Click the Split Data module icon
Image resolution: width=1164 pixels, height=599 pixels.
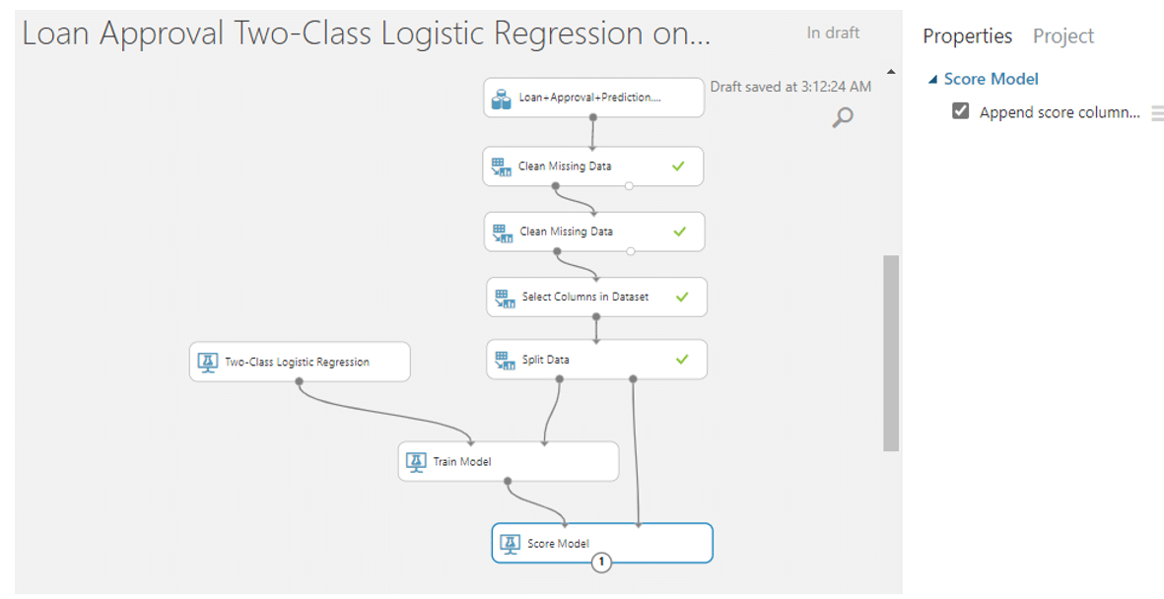504,360
